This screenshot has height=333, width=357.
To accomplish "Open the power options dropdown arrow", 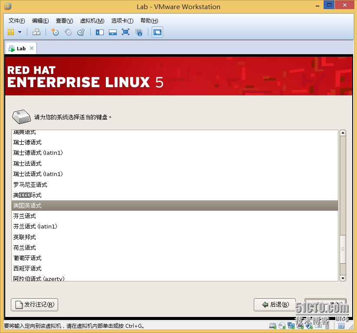I will 20,32.
